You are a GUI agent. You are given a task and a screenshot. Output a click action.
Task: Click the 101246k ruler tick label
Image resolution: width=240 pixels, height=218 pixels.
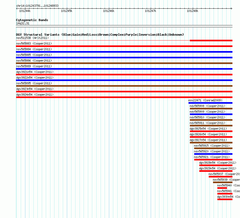pyautogui.click(x=109, y=11)
